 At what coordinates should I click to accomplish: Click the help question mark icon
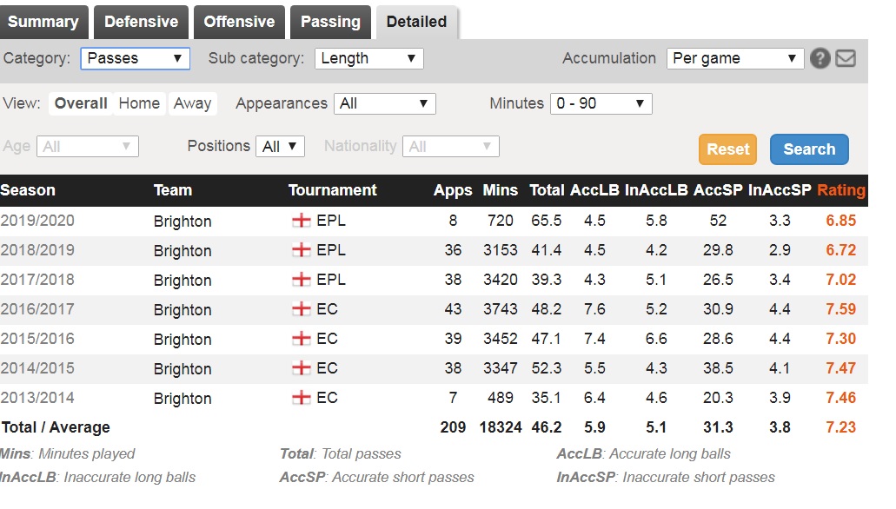(x=820, y=58)
